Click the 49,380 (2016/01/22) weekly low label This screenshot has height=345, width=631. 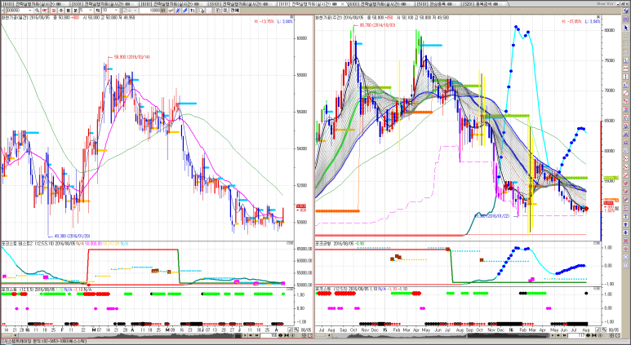point(491,216)
